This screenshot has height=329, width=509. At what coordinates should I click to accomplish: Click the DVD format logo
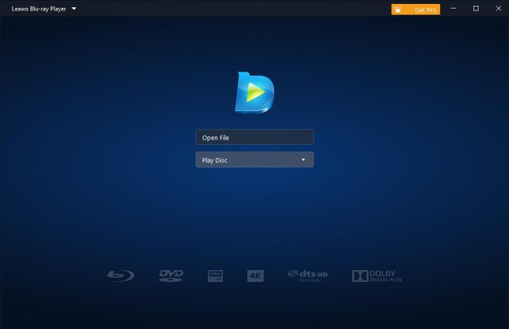[171, 275]
